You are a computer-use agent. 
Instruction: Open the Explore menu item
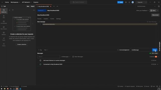36,2
